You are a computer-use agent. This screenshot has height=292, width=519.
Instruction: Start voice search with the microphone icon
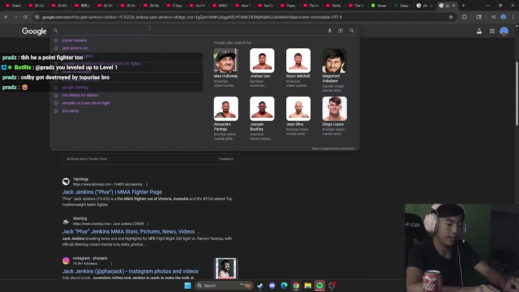click(x=330, y=31)
